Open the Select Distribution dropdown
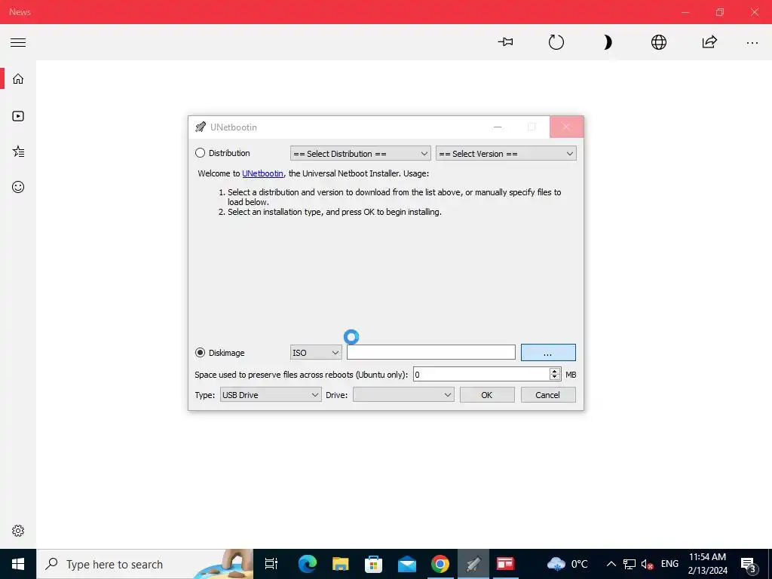This screenshot has height=579, width=772. click(360, 154)
